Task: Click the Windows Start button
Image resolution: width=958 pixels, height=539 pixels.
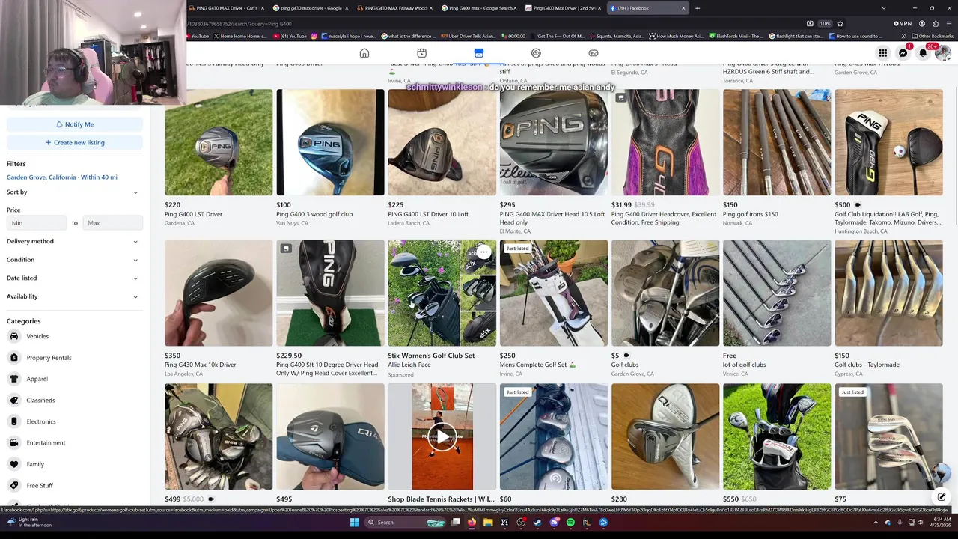Action: click(x=355, y=522)
